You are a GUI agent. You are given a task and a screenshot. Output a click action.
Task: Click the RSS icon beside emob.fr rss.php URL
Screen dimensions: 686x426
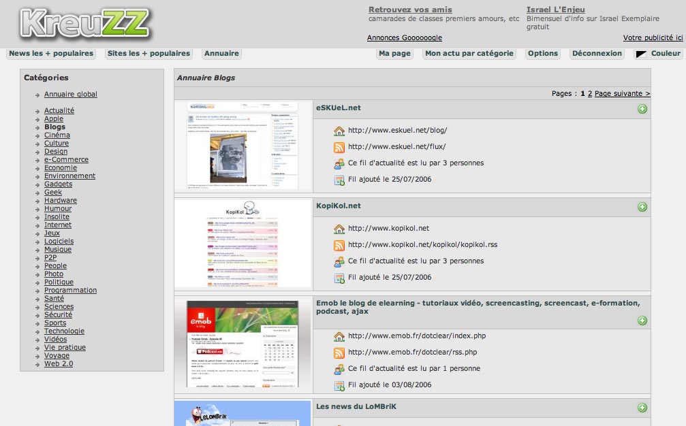(x=339, y=353)
